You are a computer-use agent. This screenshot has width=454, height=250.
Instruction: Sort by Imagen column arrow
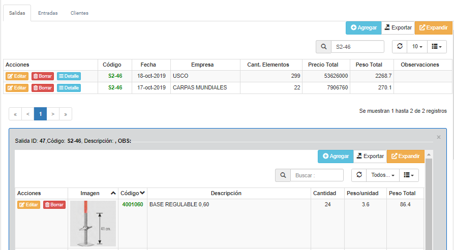[x=113, y=193]
